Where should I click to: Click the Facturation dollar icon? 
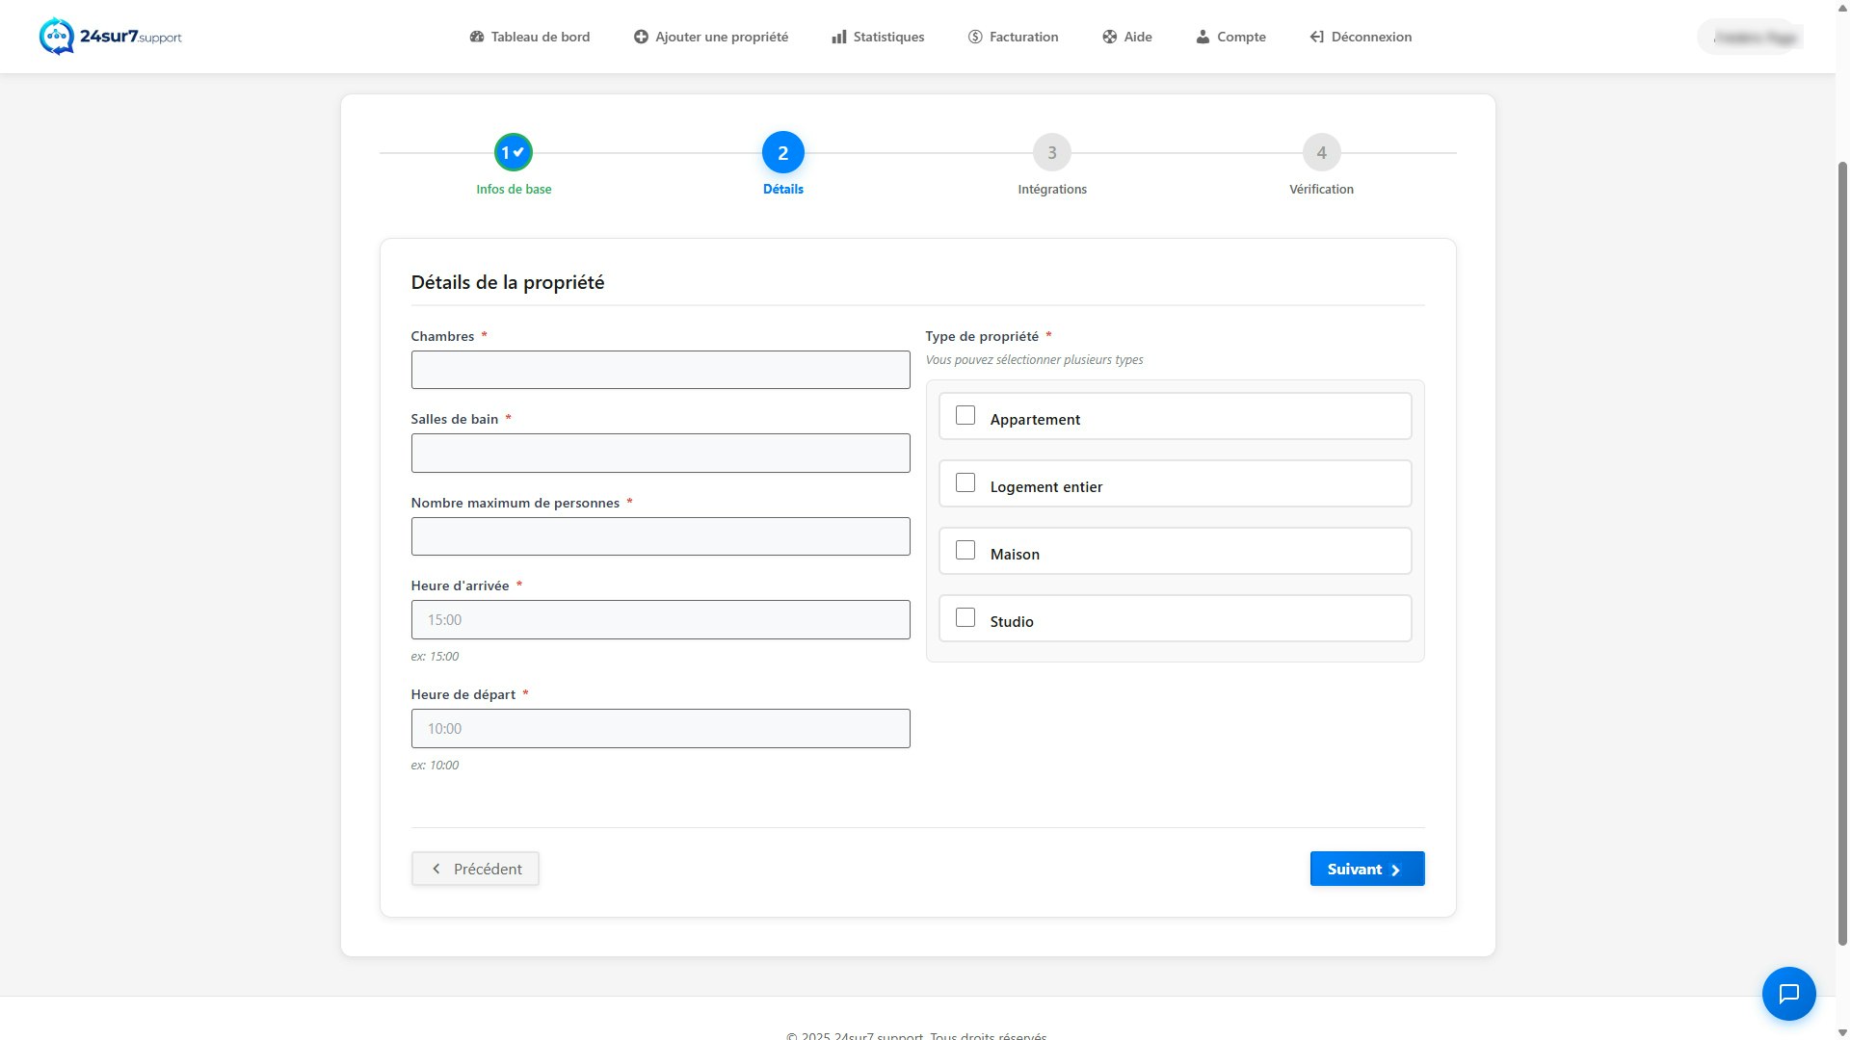pyautogui.click(x=974, y=37)
